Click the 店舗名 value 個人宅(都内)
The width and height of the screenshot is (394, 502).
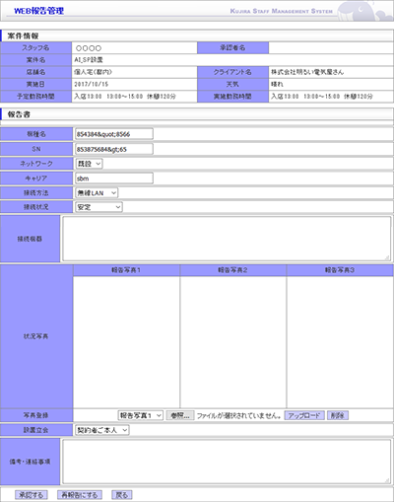93,72
